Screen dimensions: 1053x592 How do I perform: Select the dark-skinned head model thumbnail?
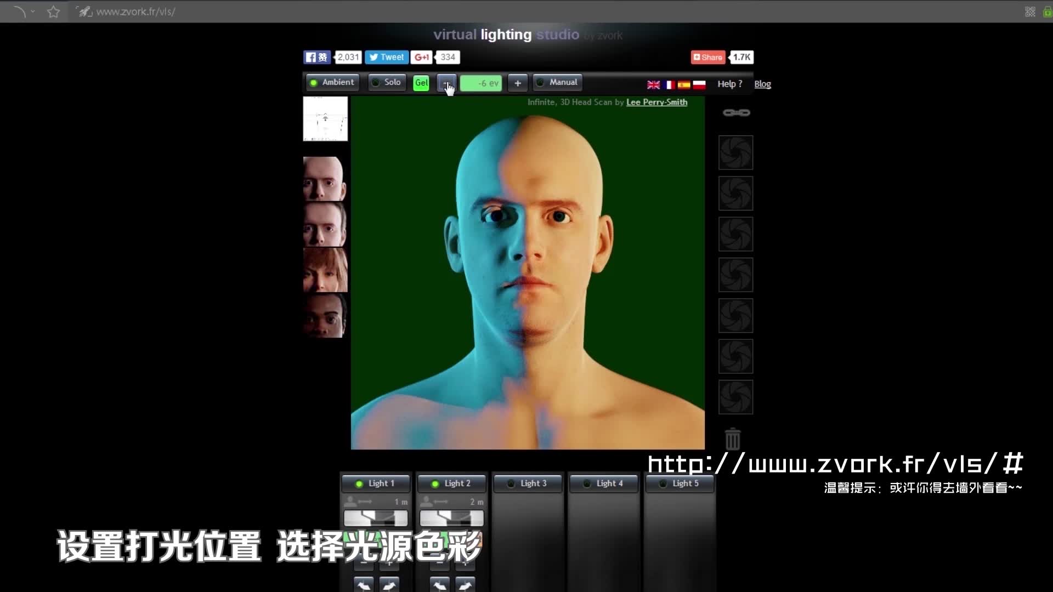click(x=325, y=315)
